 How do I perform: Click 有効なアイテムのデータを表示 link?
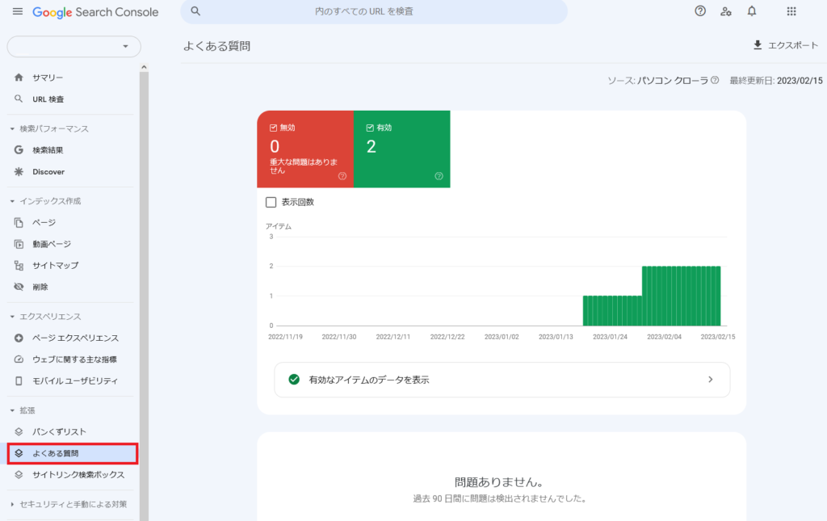tap(502, 380)
